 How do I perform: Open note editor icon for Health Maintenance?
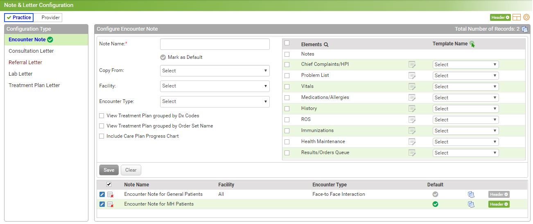pos(412,142)
